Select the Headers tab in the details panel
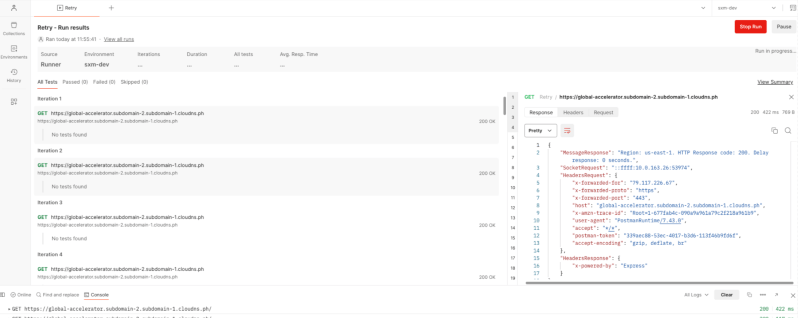This screenshot has width=798, height=318. [x=573, y=113]
